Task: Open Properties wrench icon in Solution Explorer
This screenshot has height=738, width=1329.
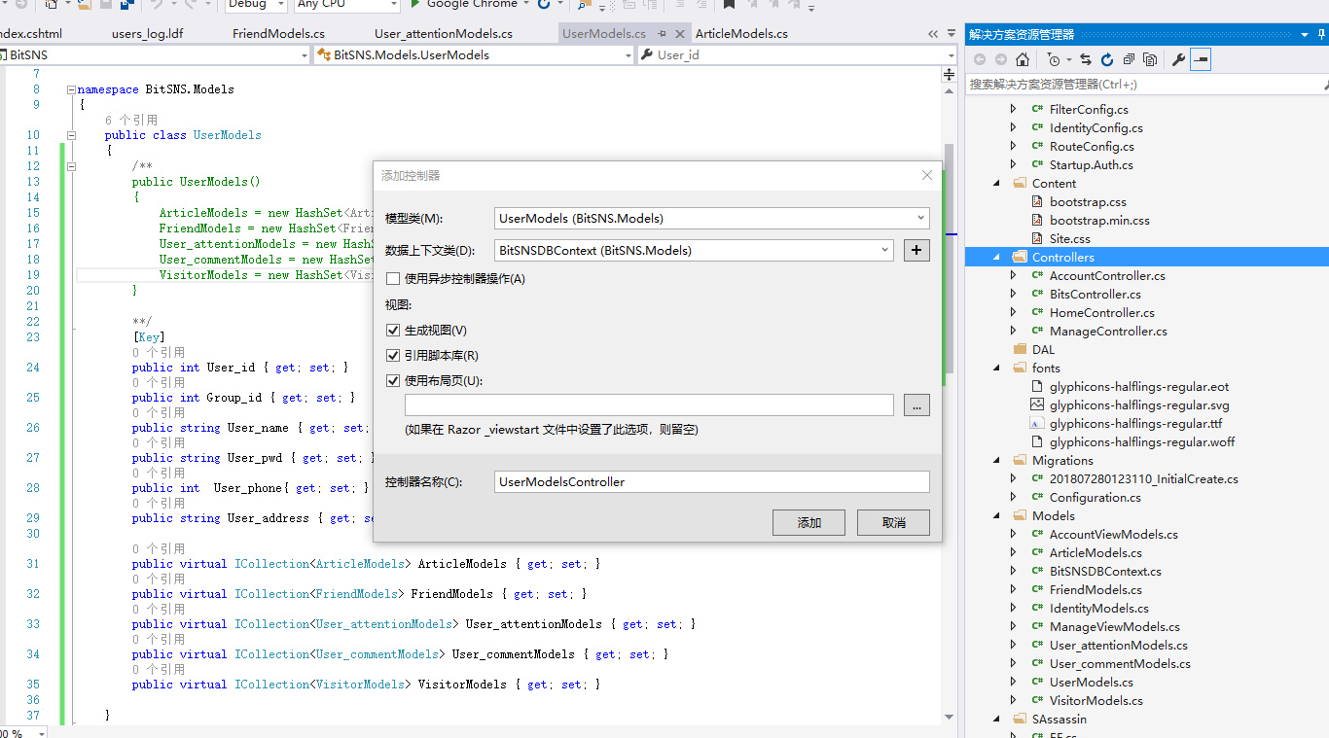Action: 1178,59
